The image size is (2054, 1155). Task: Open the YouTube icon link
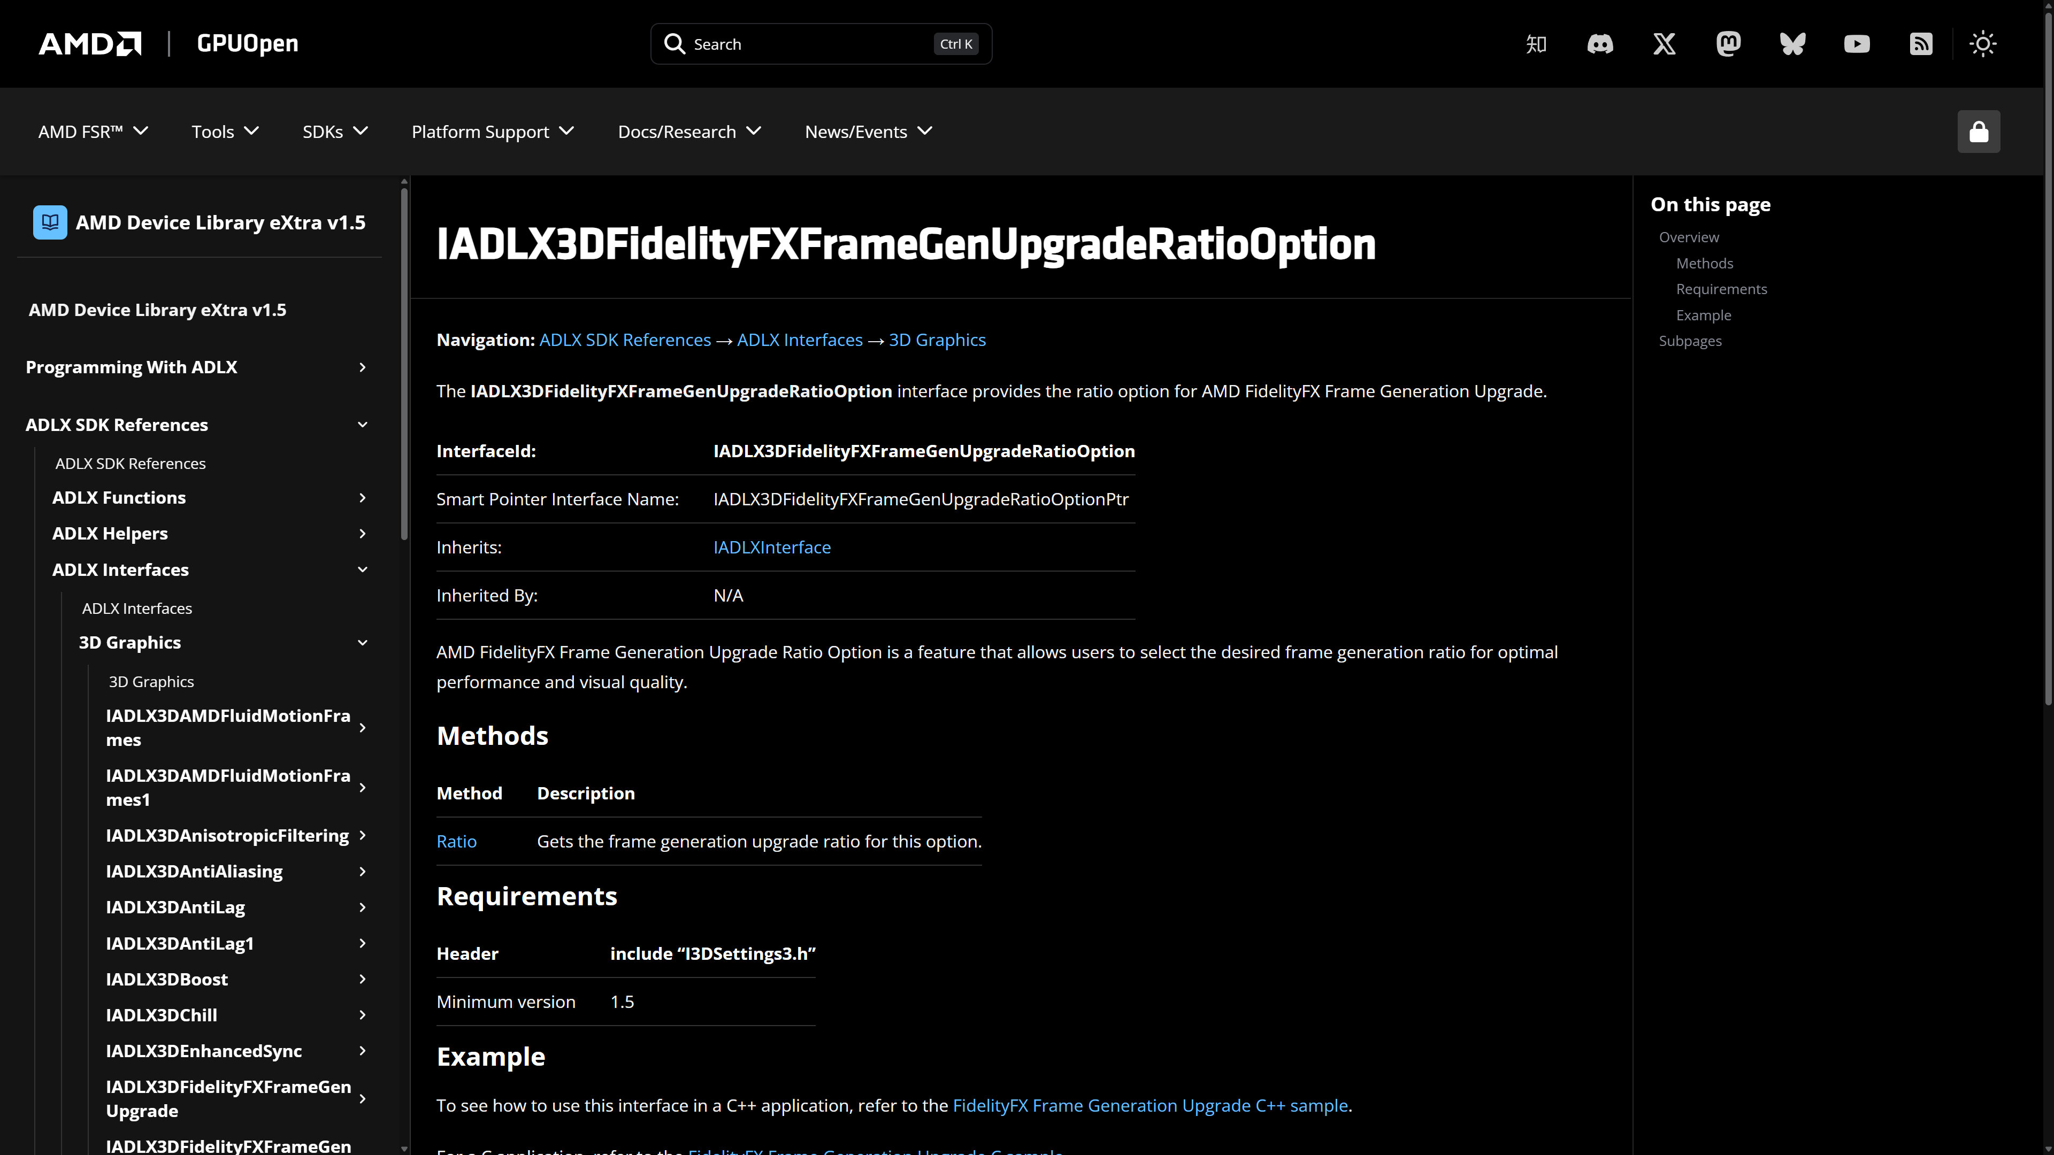(x=1856, y=44)
